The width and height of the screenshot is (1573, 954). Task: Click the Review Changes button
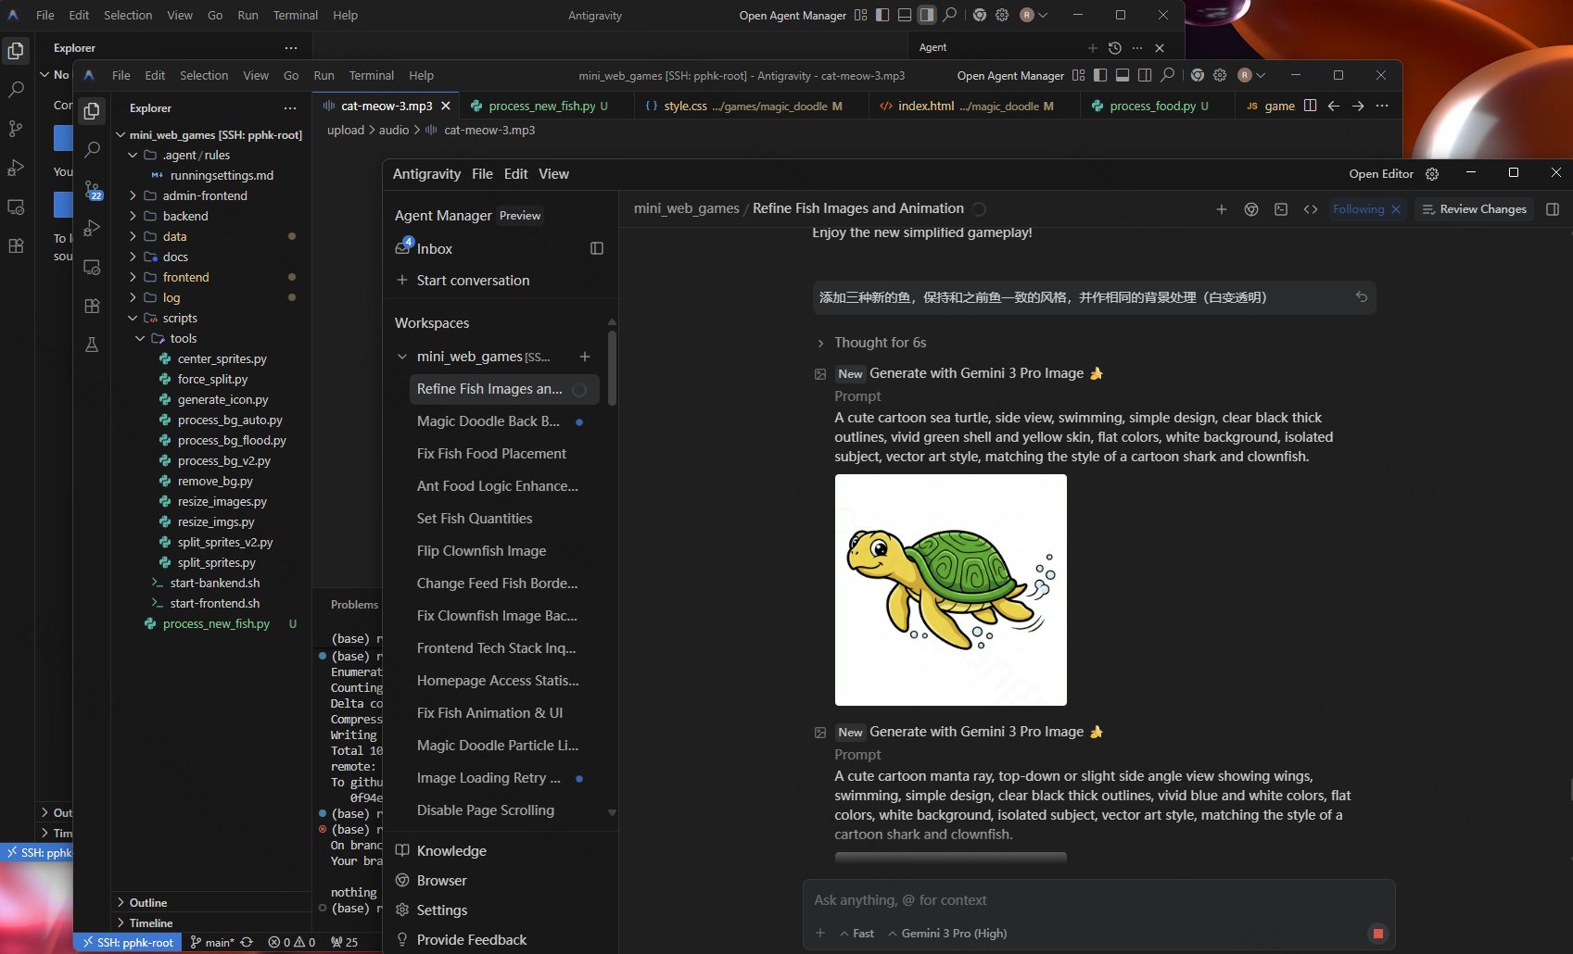coord(1474,209)
